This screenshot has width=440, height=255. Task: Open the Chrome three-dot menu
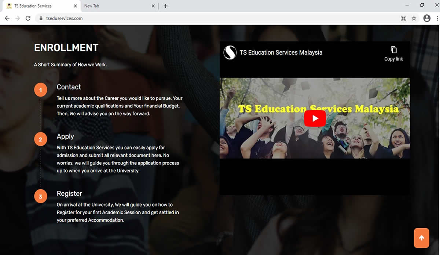click(437, 18)
